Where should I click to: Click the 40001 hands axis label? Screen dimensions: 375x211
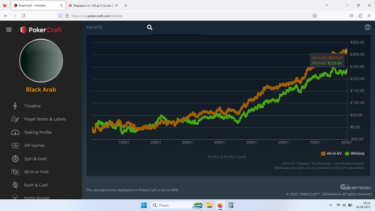pos(219,142)
